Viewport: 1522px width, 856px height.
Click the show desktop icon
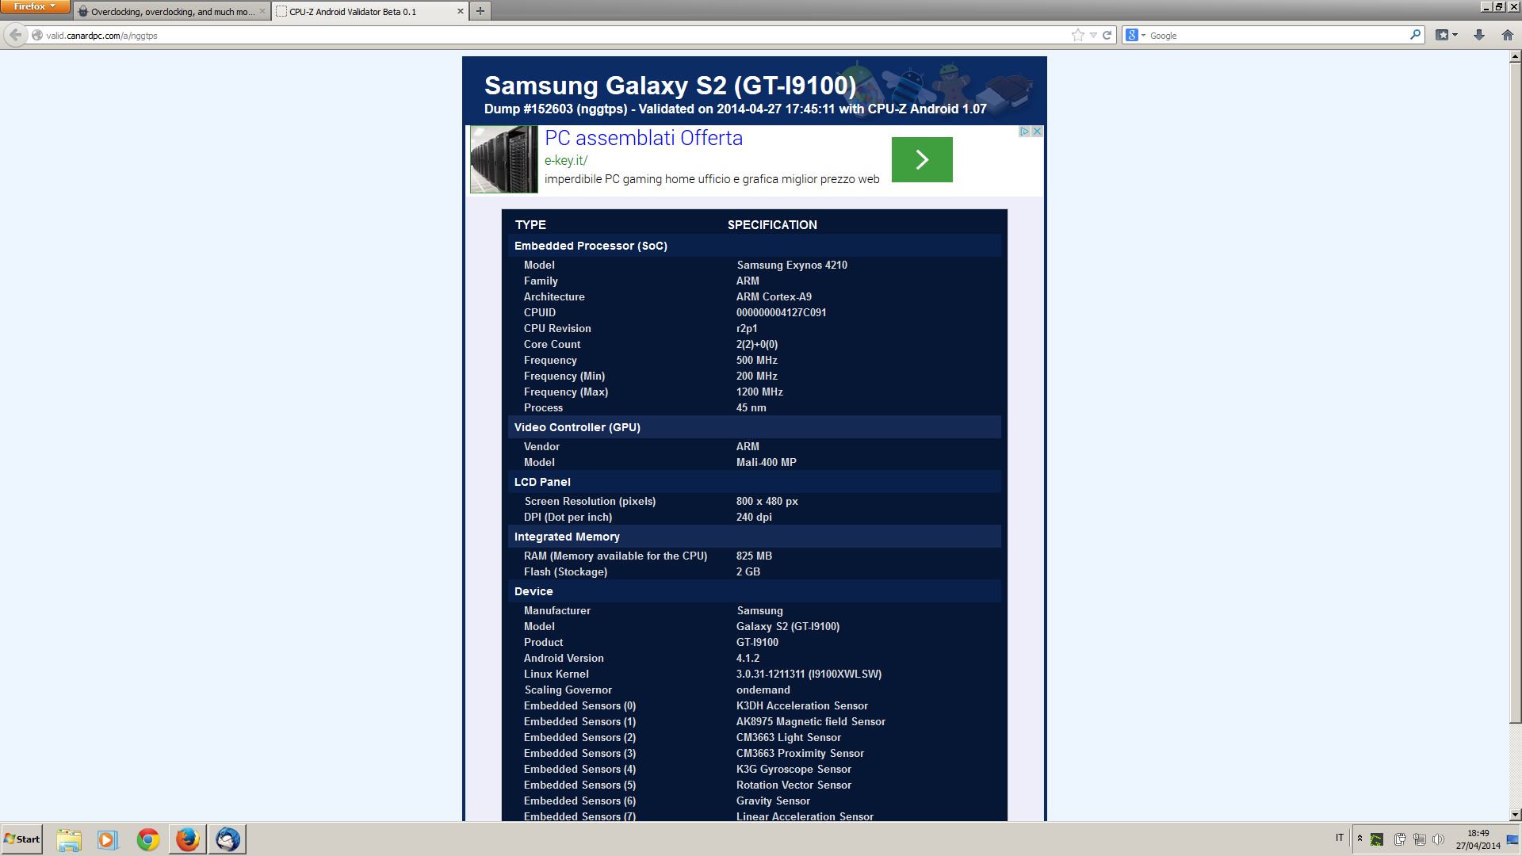1513,839
